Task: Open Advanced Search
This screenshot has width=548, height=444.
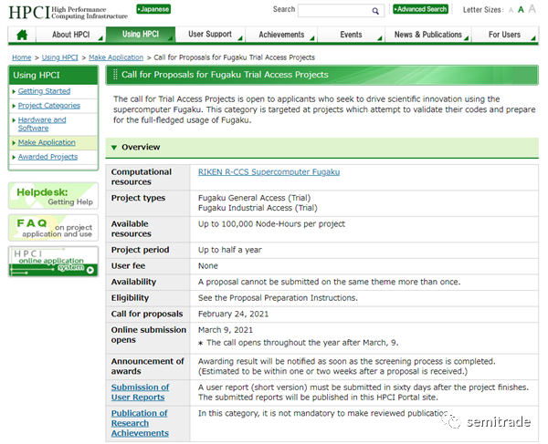Action: (421, 9)
